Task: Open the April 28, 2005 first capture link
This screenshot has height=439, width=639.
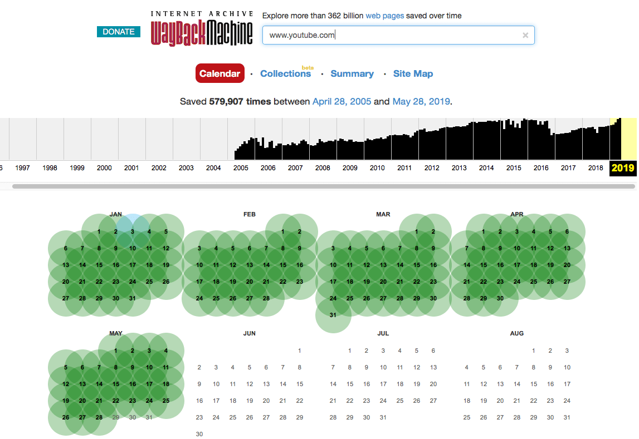Action: click(x=342, y=102)
